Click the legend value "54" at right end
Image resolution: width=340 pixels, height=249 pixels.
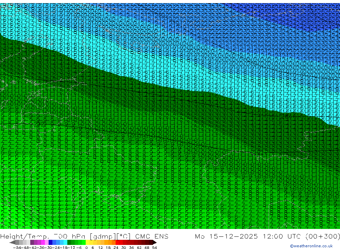(x=154, y=248)
